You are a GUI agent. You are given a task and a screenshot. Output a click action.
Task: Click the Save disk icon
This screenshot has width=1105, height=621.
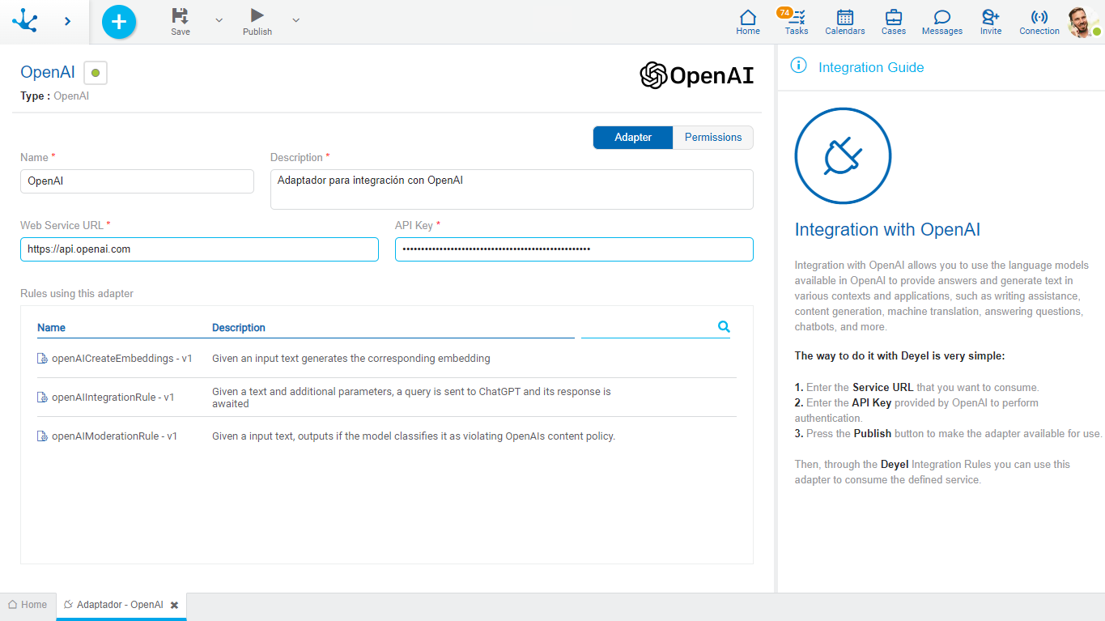click(x=180, y=16)
